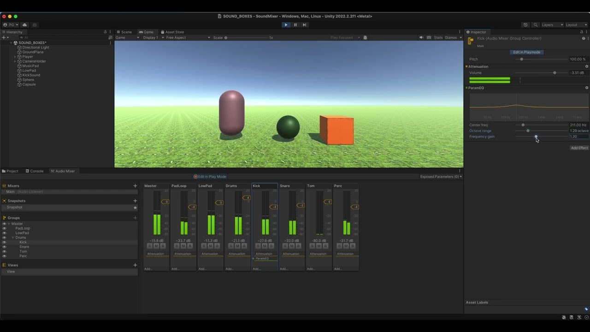The height and width of the screenshot is (332, 590).
Task: Click the Frequency gain value field
Action: [579, 136]
